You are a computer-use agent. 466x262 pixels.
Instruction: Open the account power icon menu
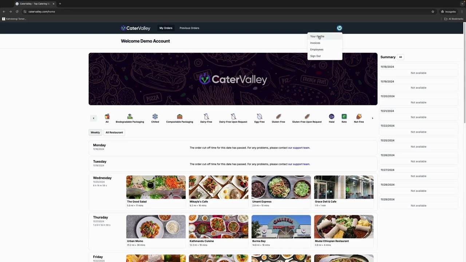(339, 28)
